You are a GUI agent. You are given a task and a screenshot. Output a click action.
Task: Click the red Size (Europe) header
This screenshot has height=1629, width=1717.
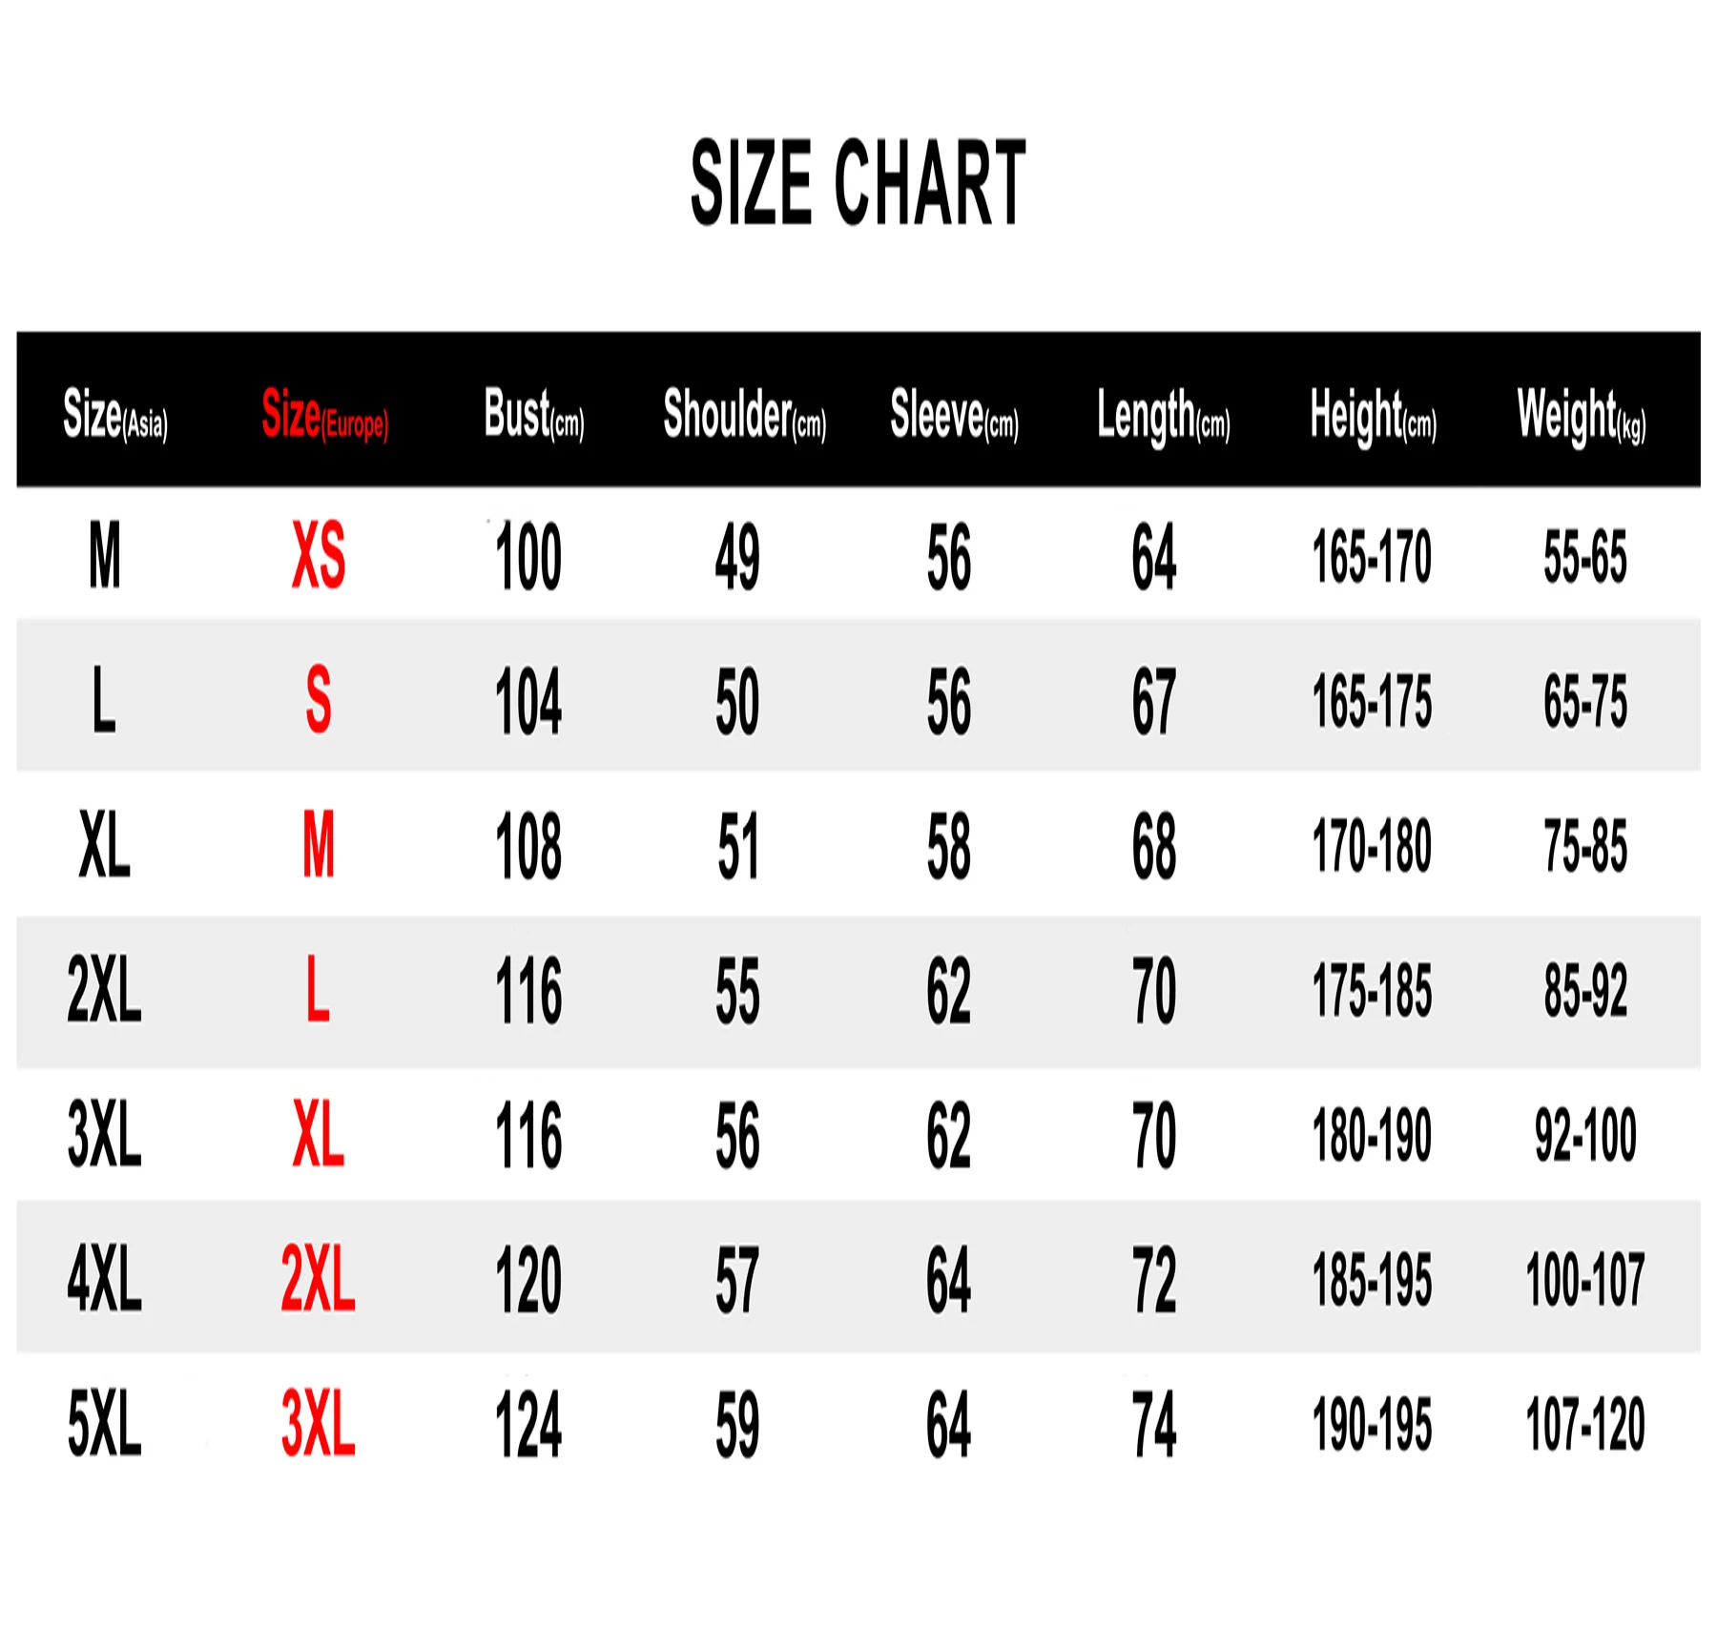324,415
